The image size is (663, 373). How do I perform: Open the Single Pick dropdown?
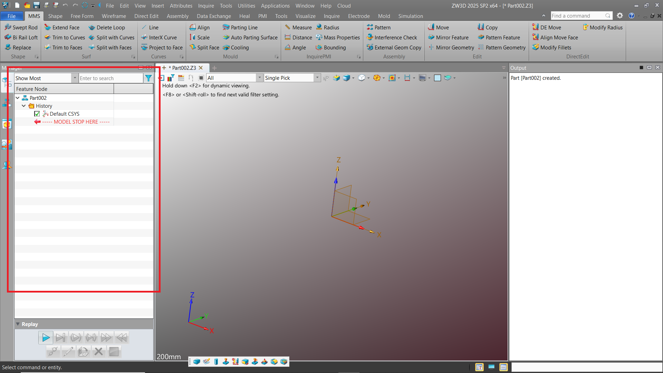[317, 78]
